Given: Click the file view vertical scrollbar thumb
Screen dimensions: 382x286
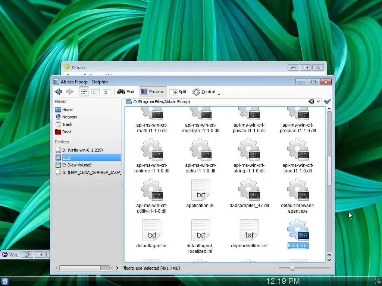Looking at the screenshot, I should [x=329, y=171].
